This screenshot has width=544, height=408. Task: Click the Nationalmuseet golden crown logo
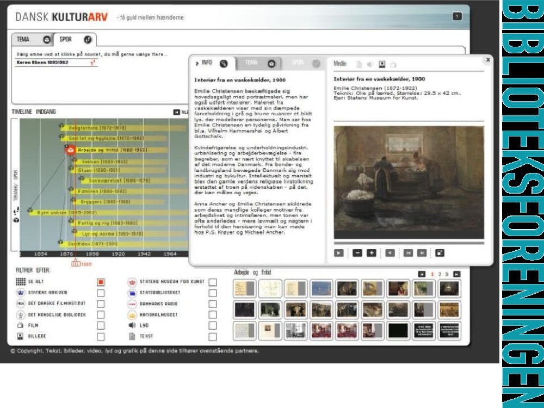132,314
